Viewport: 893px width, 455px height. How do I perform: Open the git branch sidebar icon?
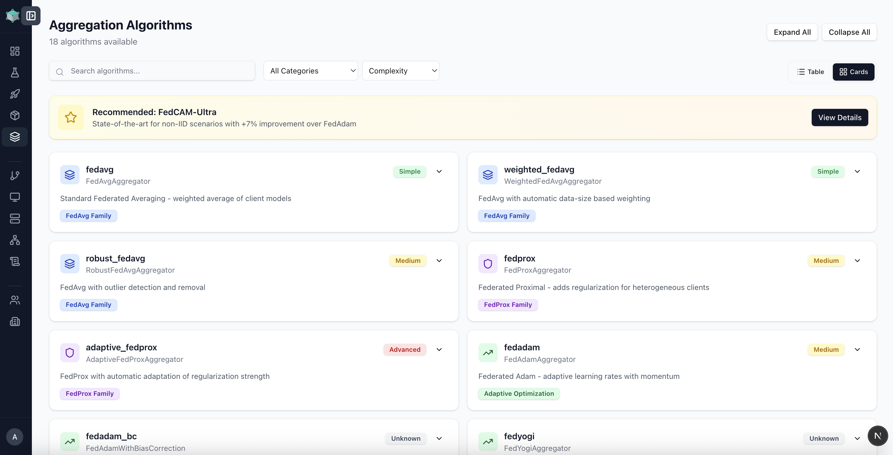15,176
